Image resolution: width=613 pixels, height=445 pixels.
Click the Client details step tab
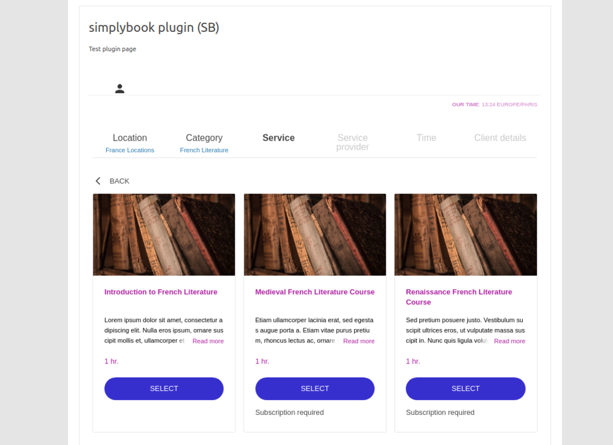click(500, 137)
